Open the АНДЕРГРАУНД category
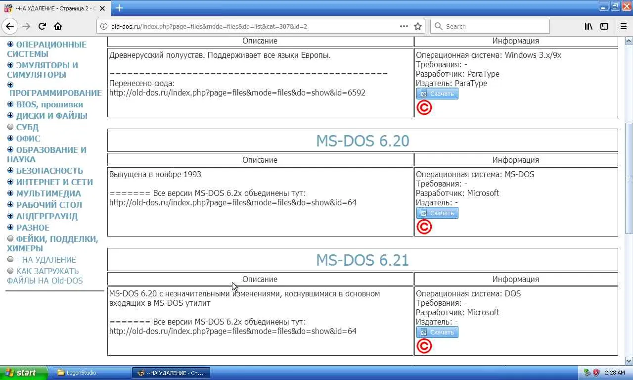The image size is (633, 380). tap(47, 216)
